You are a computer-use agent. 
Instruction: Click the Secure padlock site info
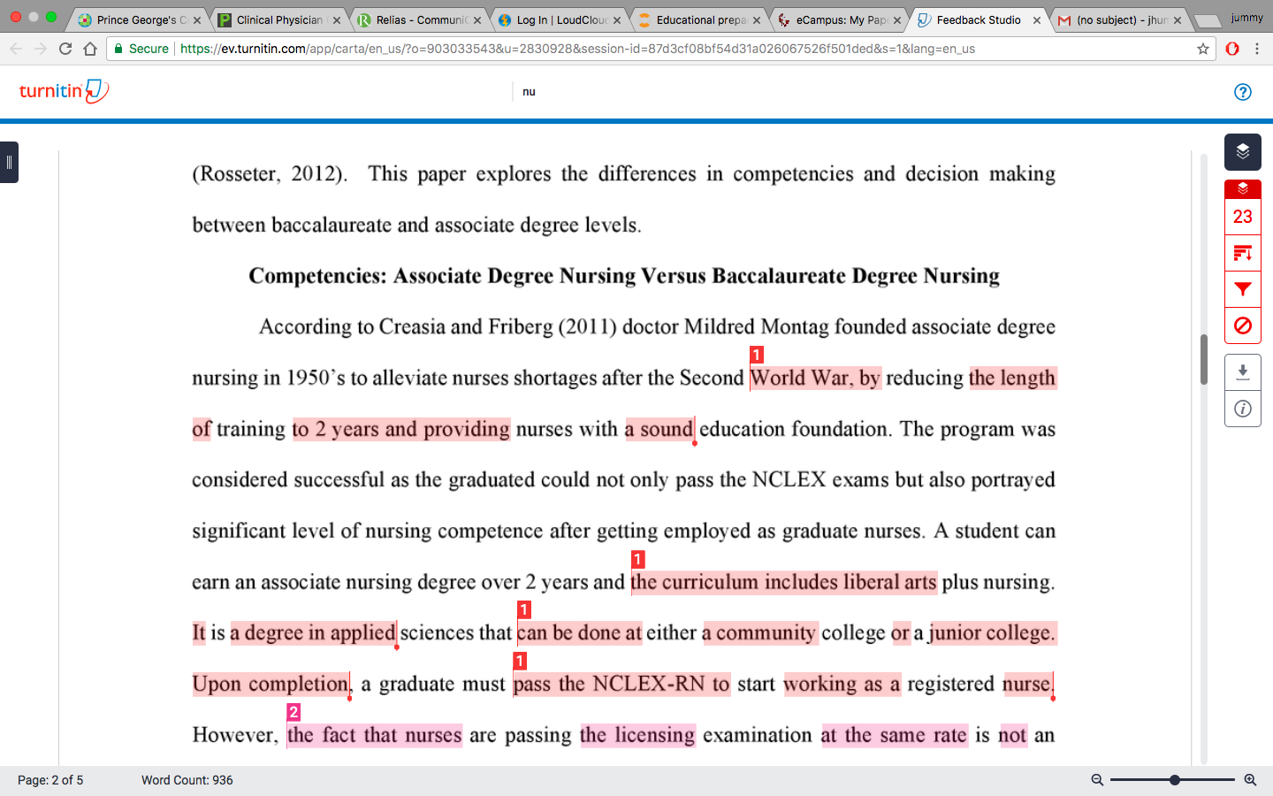point(141,49)
